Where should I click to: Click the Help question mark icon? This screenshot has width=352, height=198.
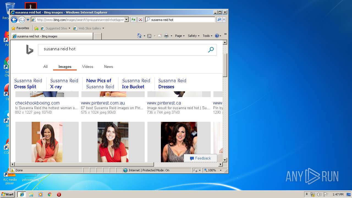pos(217,36)
